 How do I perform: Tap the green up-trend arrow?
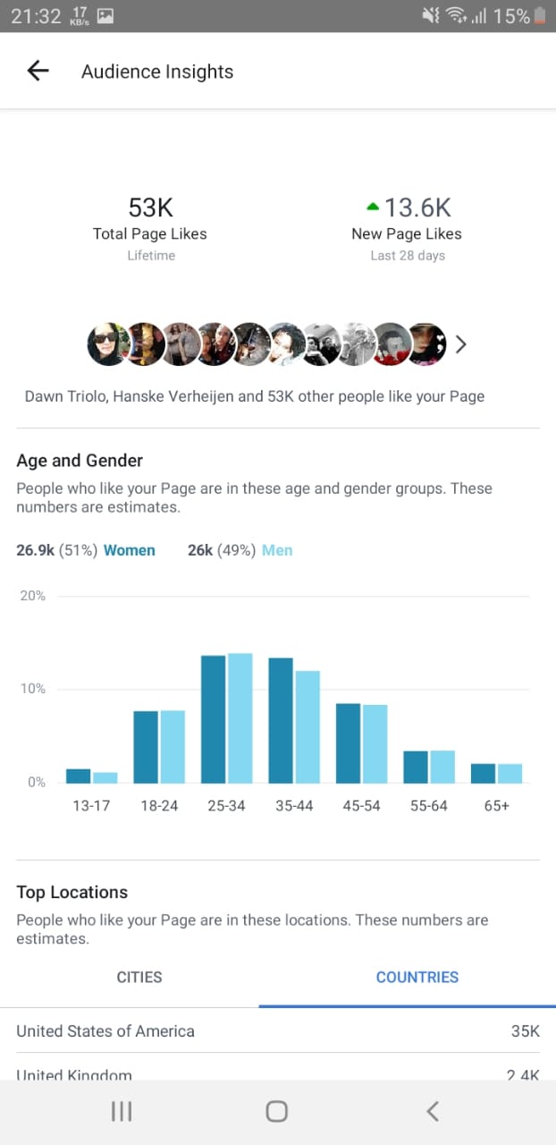point(374,208)
